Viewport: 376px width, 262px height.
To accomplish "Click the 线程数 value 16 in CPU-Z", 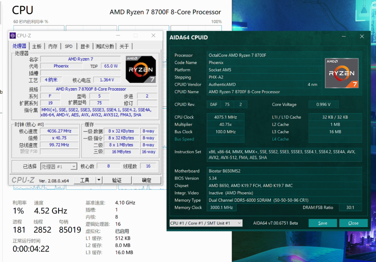I will tap(148, 166).
